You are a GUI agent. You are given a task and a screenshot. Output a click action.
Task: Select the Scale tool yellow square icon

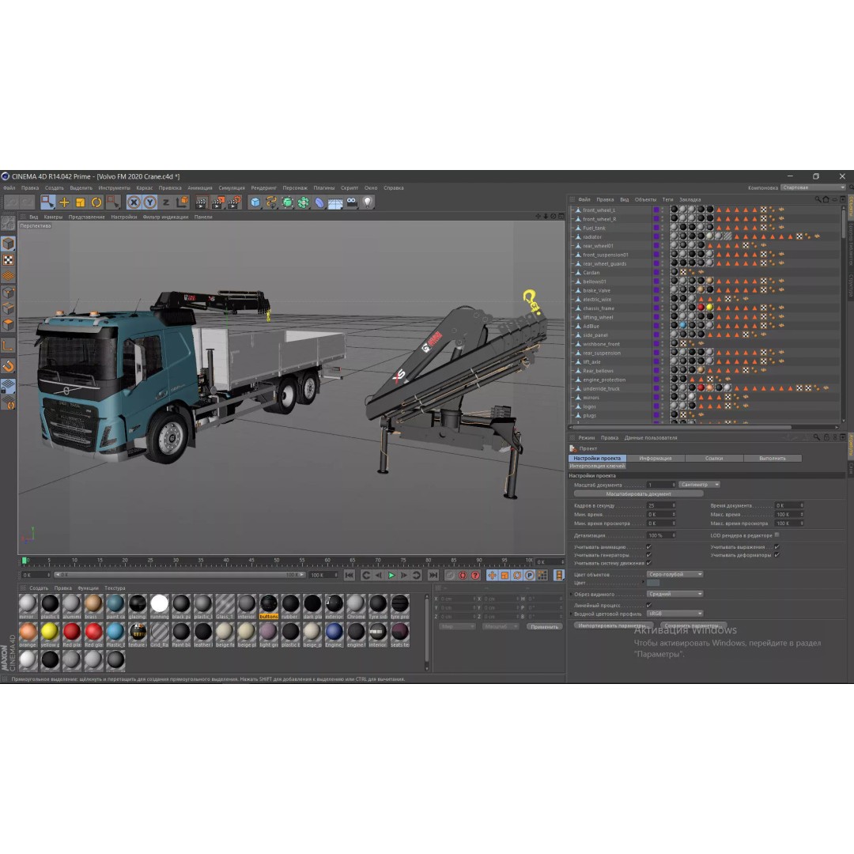(80, 202)
